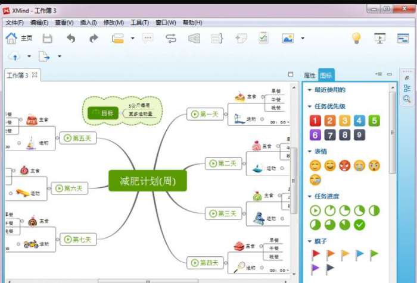Open the insert image dropdown arrow
Viewport: 417px width, 283px height.
pyautogui.click(x=303, y=39)
